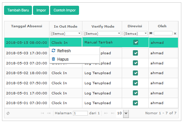Sort by the In Out Mode column header
184x123 pixels.
(66, 26)
